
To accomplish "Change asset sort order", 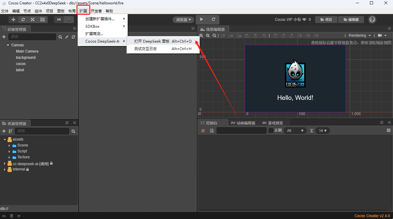I will click(x=10, y=131).
